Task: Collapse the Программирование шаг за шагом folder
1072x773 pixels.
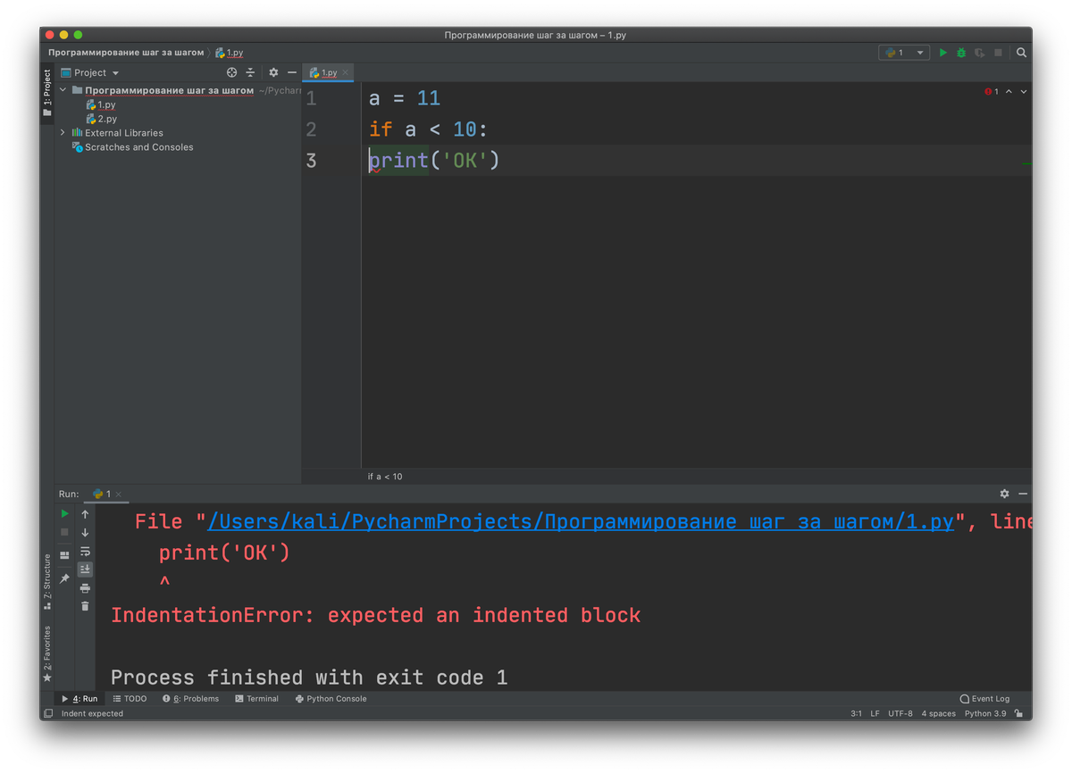Action: (x=63, y=90)
